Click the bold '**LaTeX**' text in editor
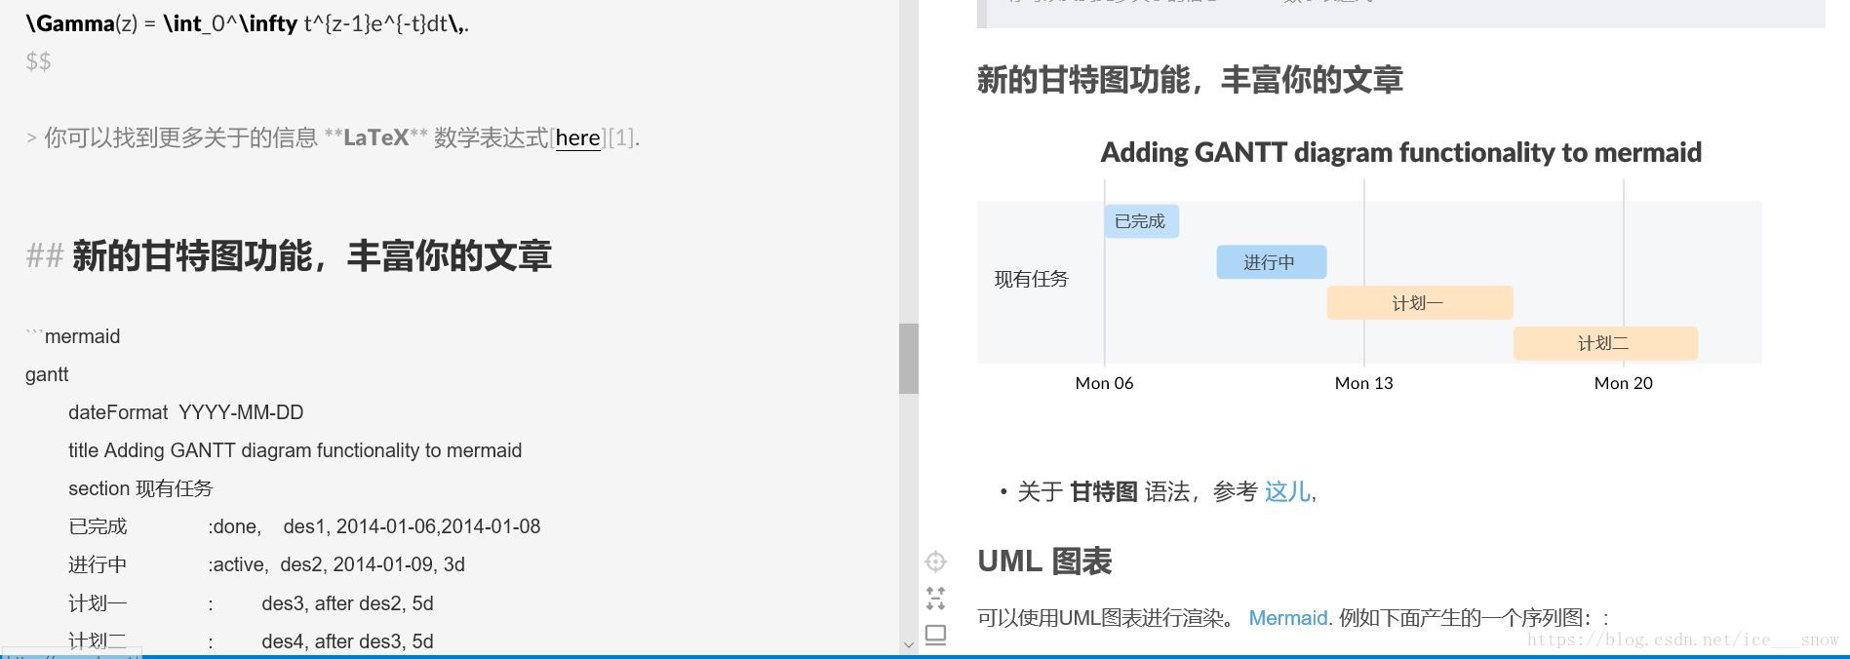 click(375, 137)
